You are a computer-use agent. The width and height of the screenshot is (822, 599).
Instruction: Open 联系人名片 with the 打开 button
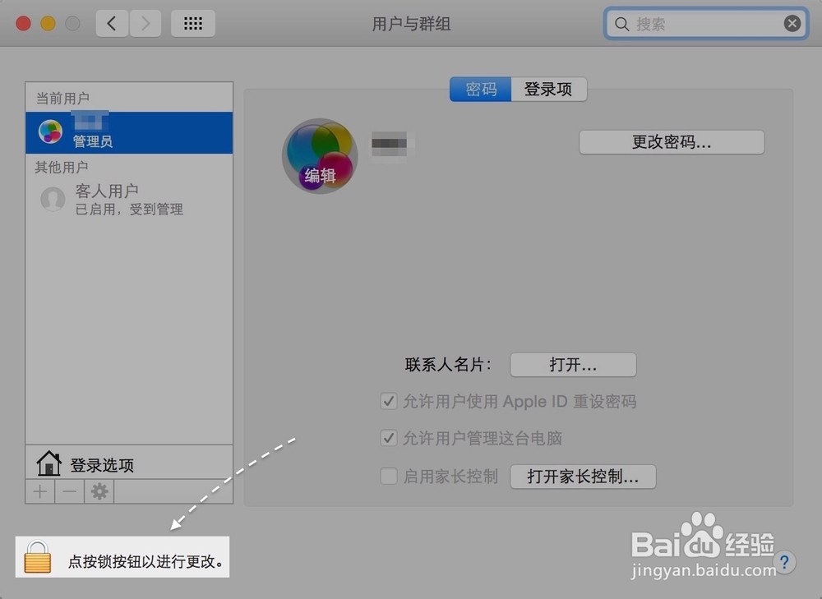[x=573, y=365]
